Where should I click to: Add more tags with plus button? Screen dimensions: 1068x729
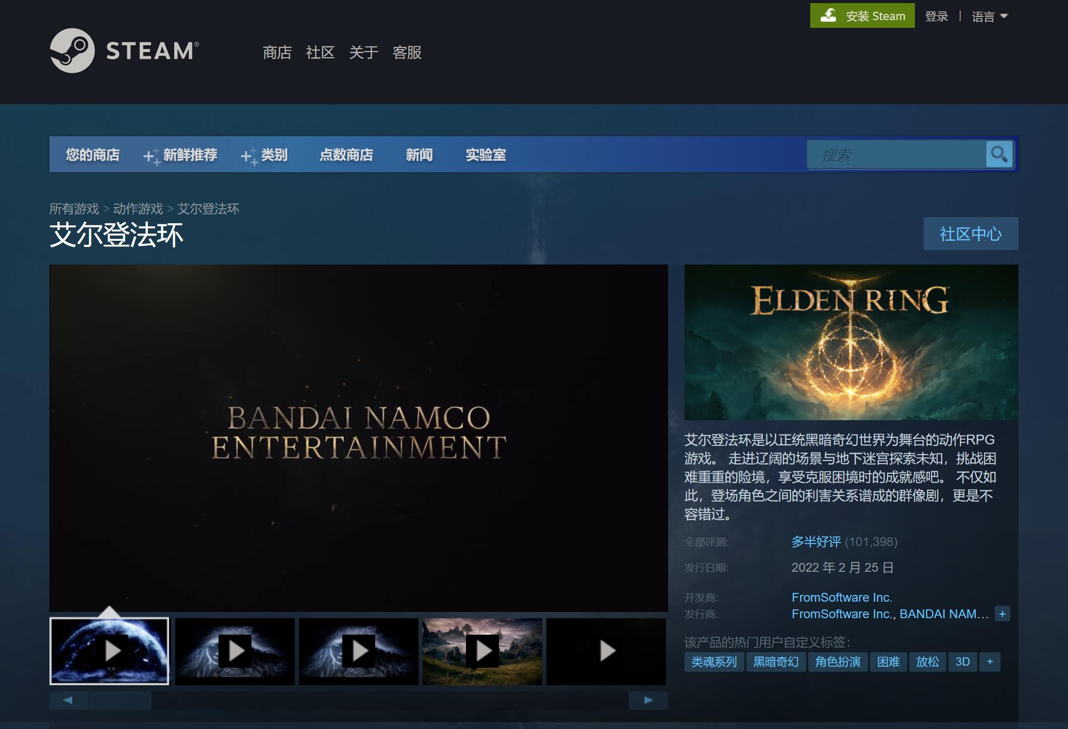(990, 661)
